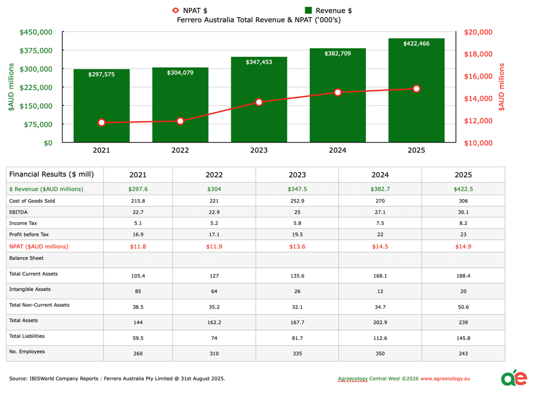Click the Total Assets value 202.9
Screen dimensions: 536x395
[380, 322]
